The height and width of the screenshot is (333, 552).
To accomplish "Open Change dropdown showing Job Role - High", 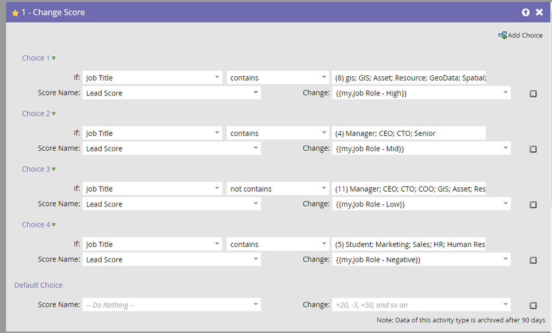I will (505, 93).
